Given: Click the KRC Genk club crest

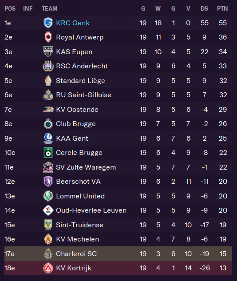Looking at the screenshot, I should (x=48, y=23).
